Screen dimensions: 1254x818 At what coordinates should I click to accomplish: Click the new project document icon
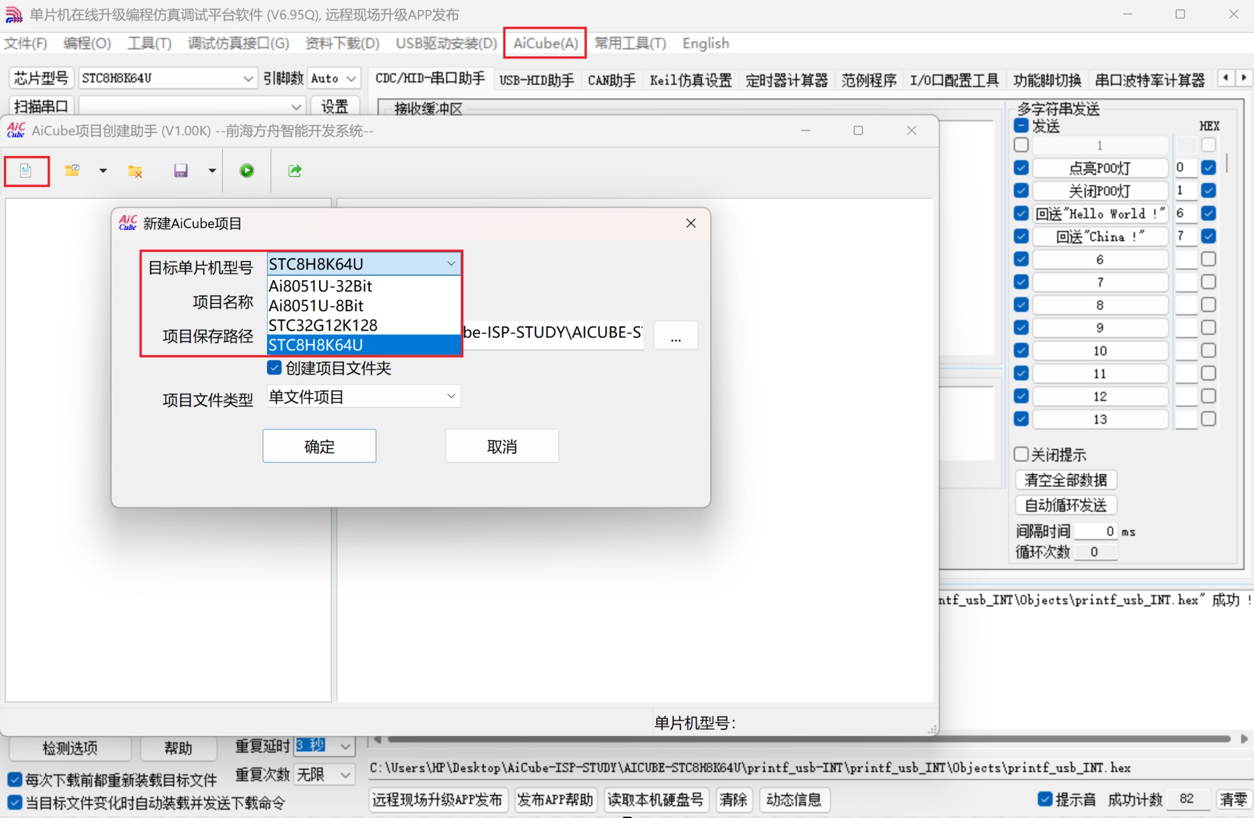[x=26, y=171]
